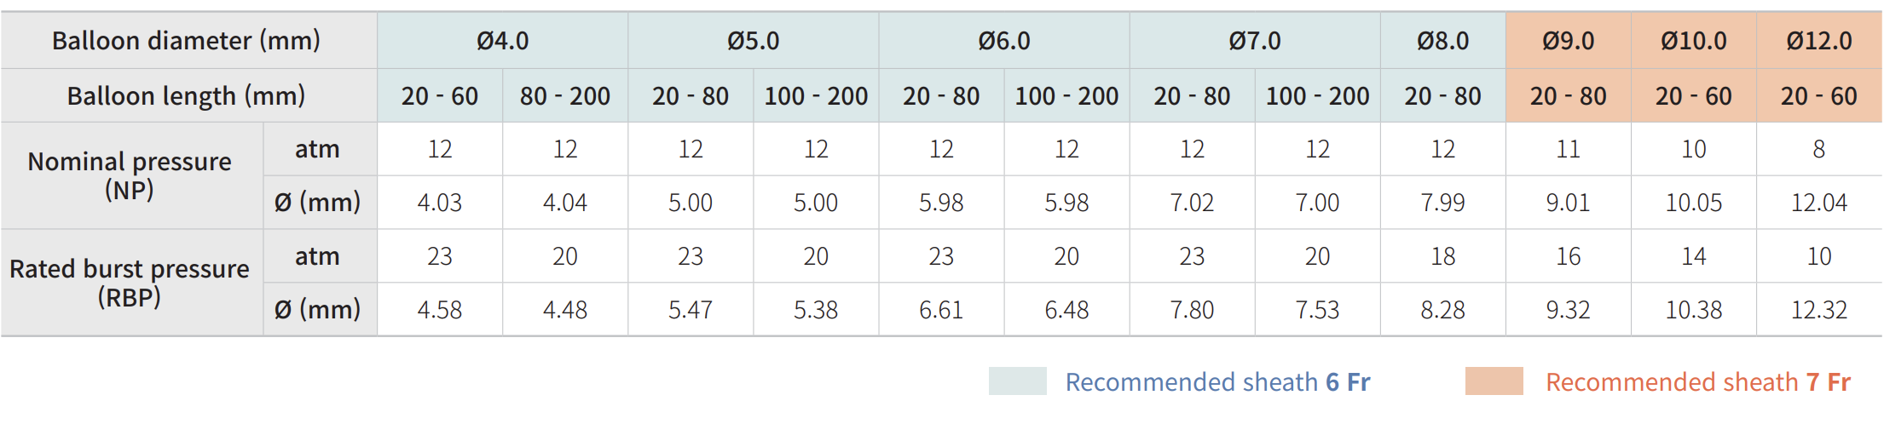Click the 'Balloon diameter (mm)' row header
Viewport: 1884px width, 441px height.
(x=186, y=41)
